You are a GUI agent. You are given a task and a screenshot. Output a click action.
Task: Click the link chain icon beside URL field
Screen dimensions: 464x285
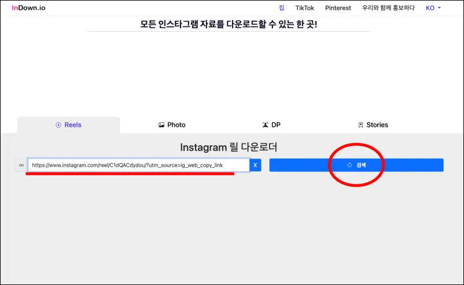click(21, 165)
